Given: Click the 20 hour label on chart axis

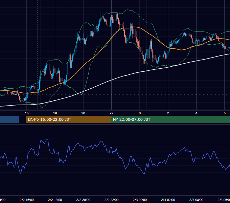Looking at the screenshot, I should (x=83, y=113).
